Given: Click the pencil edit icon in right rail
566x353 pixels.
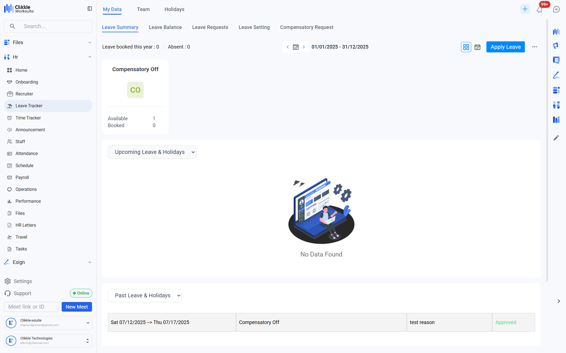Looking at the screenshot, I should 556,138.
